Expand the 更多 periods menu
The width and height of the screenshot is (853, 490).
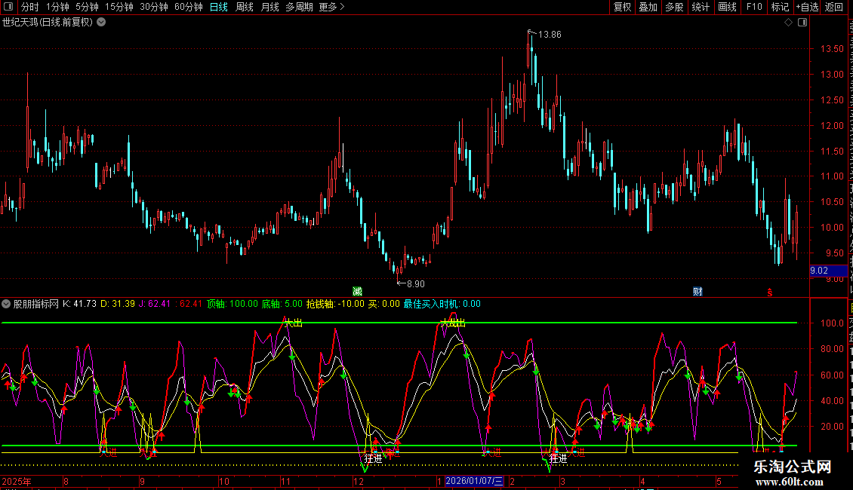click(331, 7)
